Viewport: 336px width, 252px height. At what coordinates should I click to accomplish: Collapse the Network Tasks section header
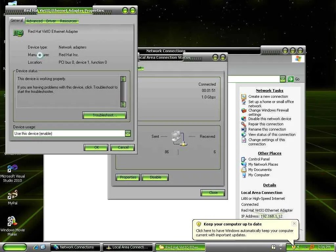270,91
